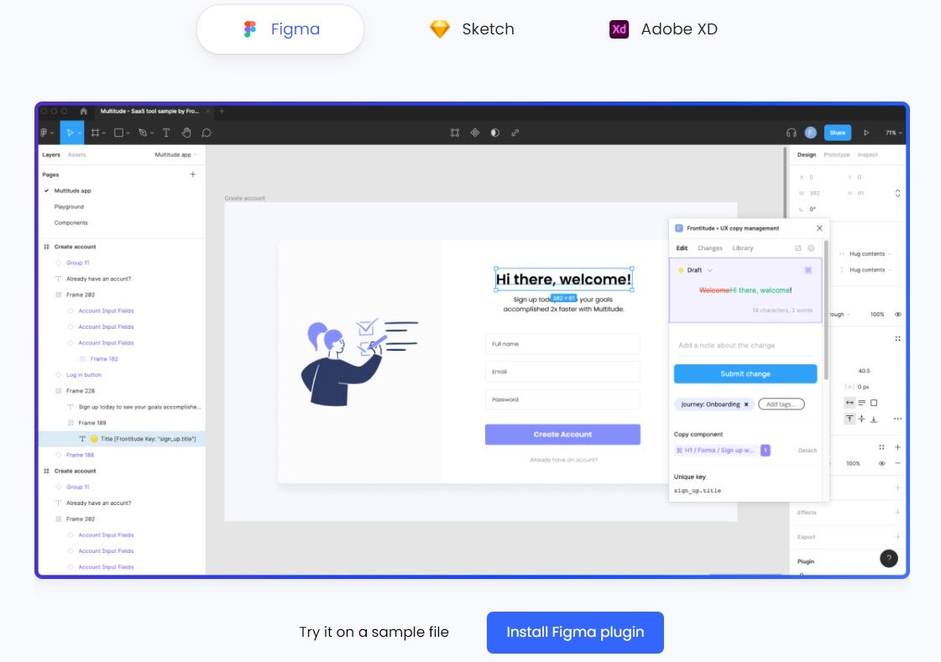Select the Pen tool
Viewport: 941px width, 662px height.
click(144, 133)
